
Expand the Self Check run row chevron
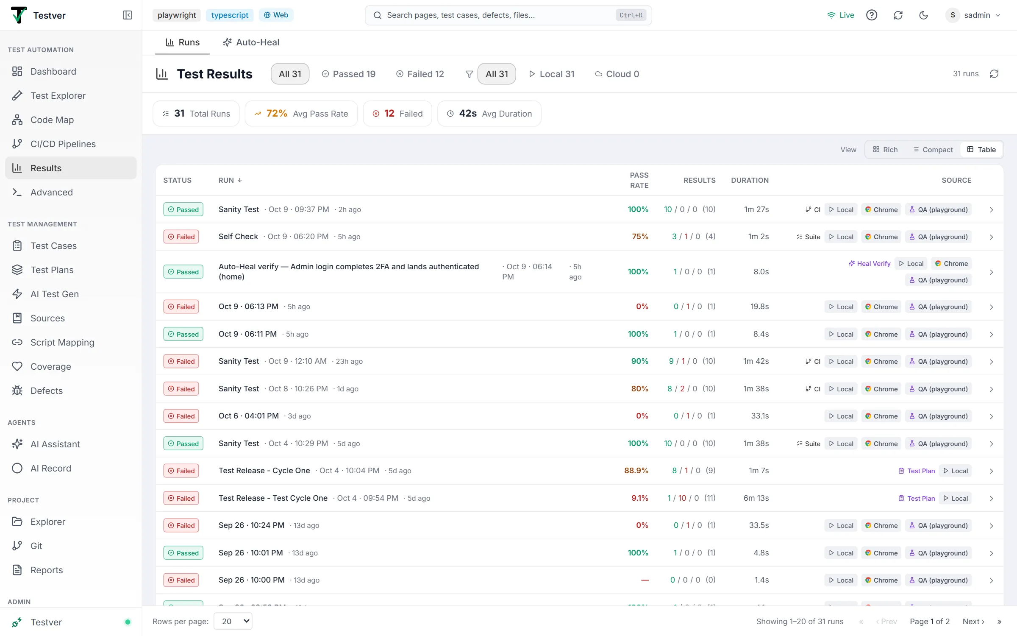pyautogui.click(x=991, y=237)
